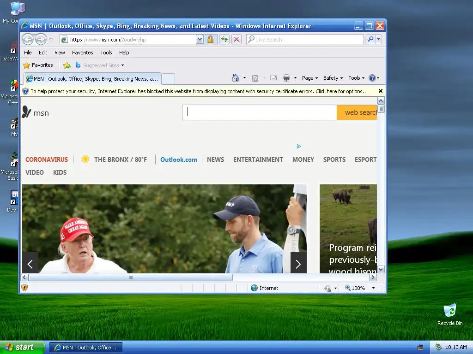Open Suggested Sites dropdown
Screen dimensions: 473x354
(100, 65)
